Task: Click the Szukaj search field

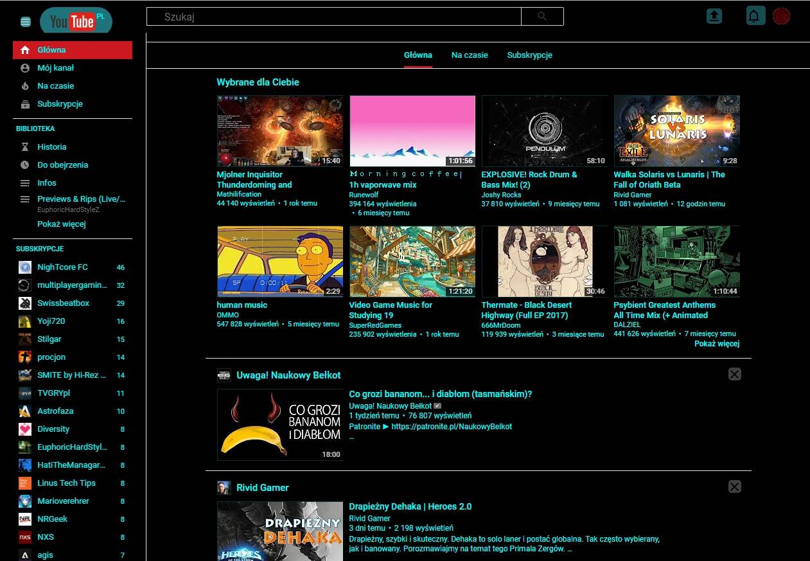Action: (333, 17)
